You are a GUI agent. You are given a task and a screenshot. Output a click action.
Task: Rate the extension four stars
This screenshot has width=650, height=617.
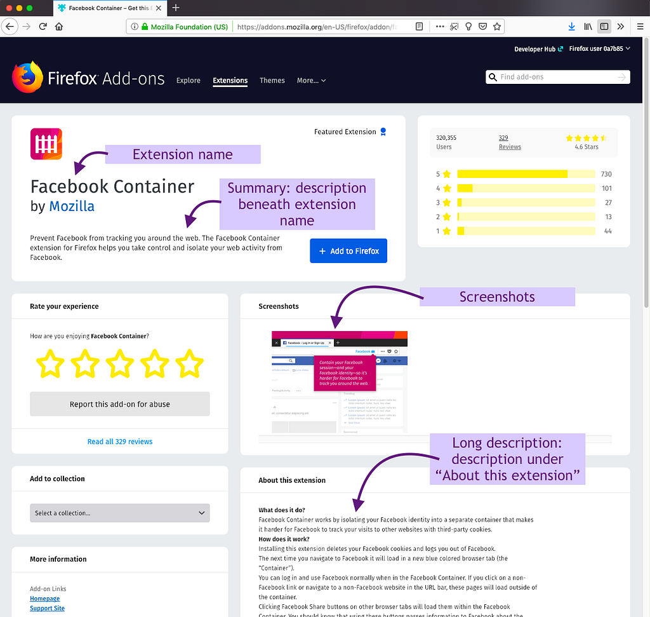click(x=155, y=363)
